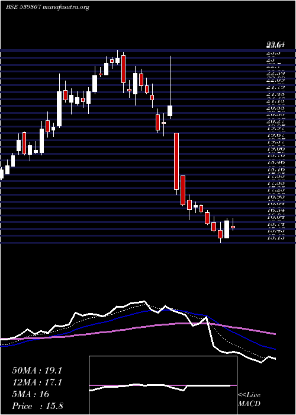Click the 20.27 price axis label
The height and width of the screenshot is (415, 296).
276,122
